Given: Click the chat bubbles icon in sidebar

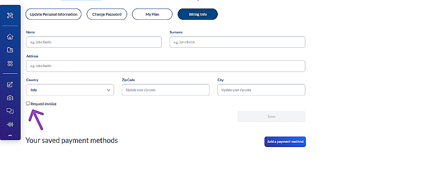Looking at the screenshot, I should click(x=10, y=111).
